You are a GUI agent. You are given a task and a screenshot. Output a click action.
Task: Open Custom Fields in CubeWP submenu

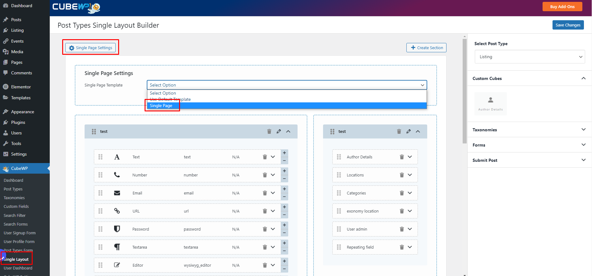point(16,206)
